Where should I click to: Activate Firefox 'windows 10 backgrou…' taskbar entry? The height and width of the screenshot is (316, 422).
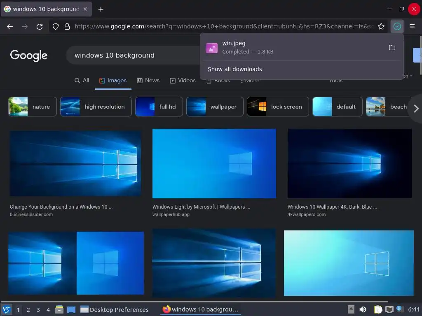click(201, 309)
